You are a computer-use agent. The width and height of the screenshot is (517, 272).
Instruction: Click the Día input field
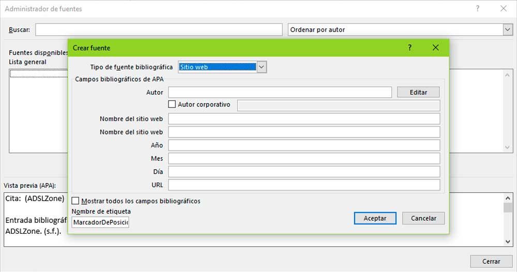(304, 172)
